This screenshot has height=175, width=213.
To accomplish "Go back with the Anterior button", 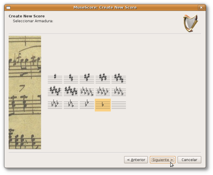I will point(136,160).
